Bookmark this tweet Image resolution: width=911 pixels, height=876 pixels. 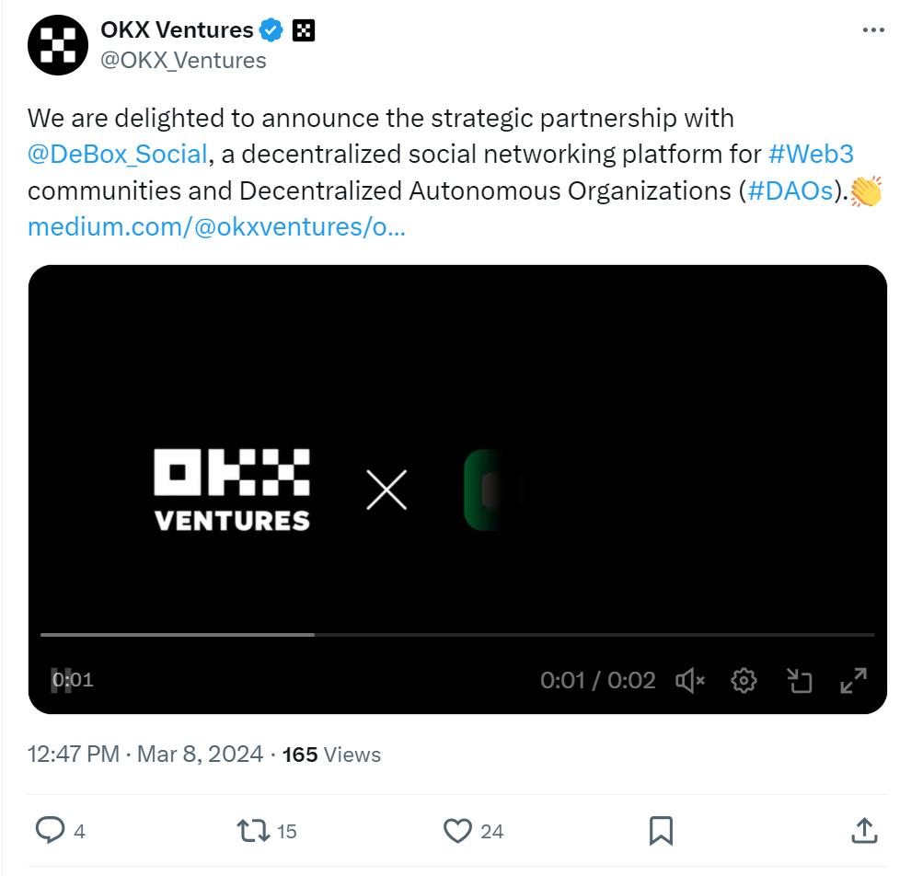tap(661, 831)
